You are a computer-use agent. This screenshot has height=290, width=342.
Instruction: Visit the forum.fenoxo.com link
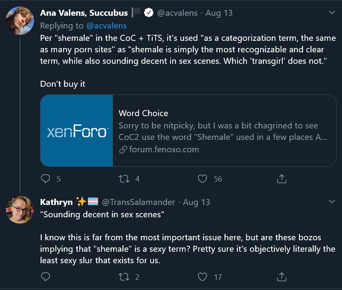click(x=164, y=149)
